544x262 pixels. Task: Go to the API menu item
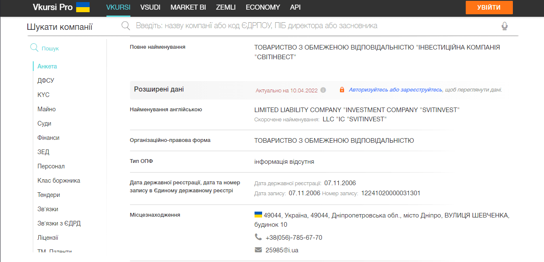(x=295, y=7)
